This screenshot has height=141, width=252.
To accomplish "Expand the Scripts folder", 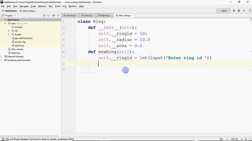I will [x=9, y=34].
